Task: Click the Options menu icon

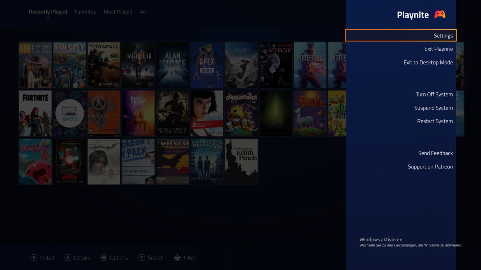Action: click(104, 258)
